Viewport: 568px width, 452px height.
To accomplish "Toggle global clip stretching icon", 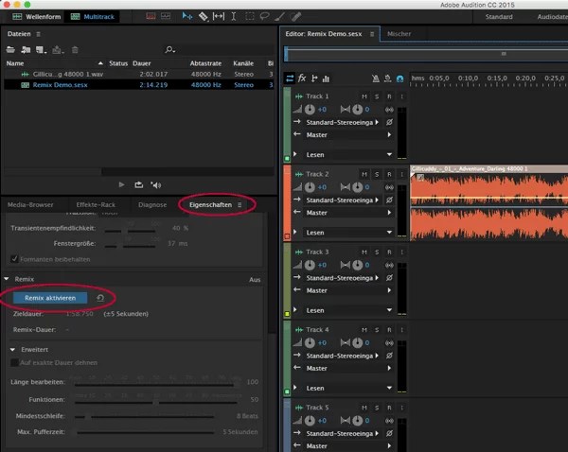I will pyautogui.click(x=387, y=78).
